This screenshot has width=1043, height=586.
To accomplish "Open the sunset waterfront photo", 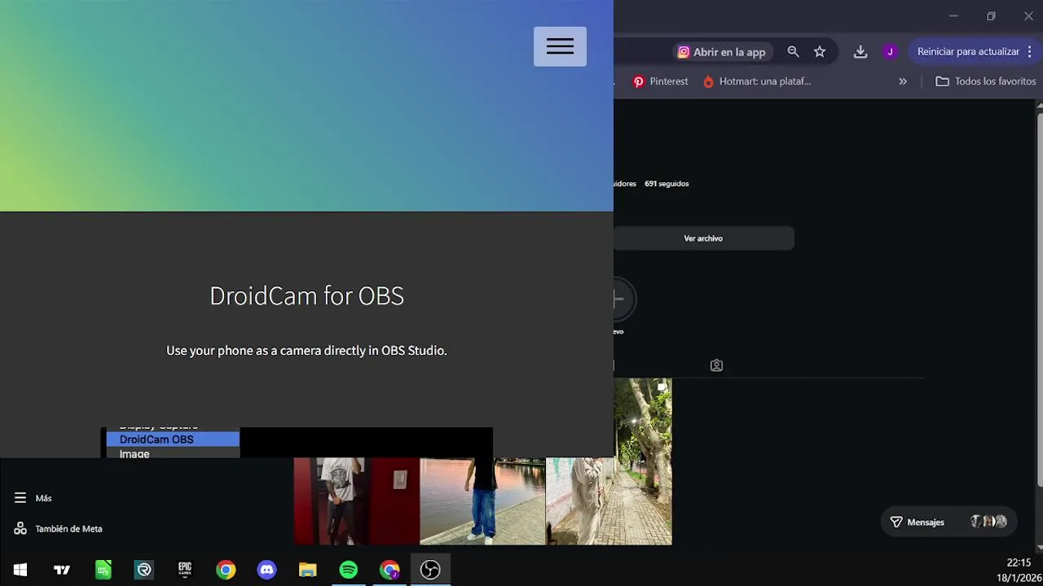I will pos(482,501).
